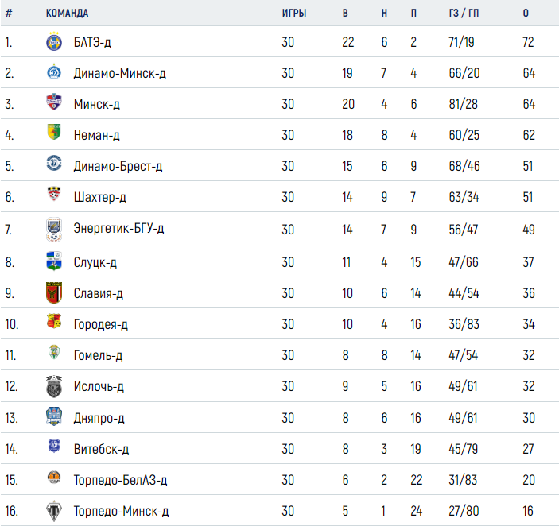Click the ИГРЫ column header
Screen dimensions: 559x526
pos(293,14)
